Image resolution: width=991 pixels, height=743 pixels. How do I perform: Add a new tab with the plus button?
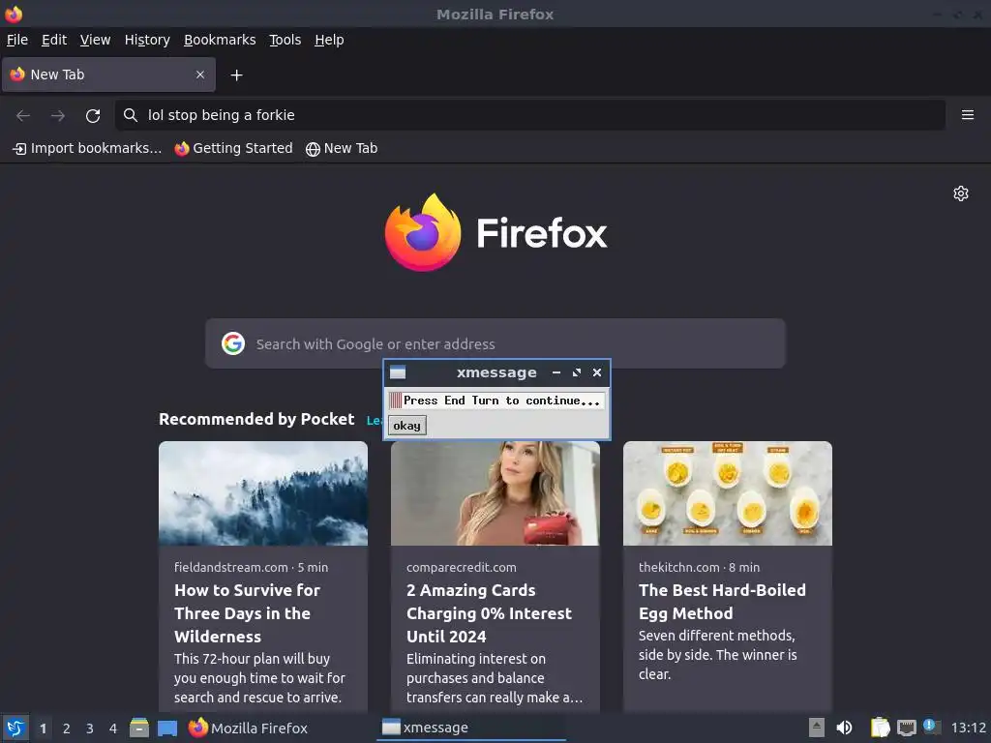(x=236, y=75)
